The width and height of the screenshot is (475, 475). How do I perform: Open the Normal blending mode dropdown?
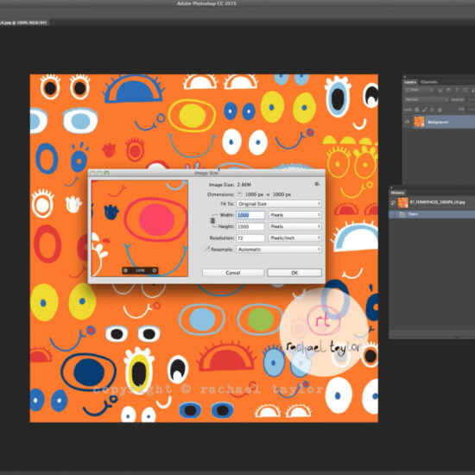click(x=426, y=99)
